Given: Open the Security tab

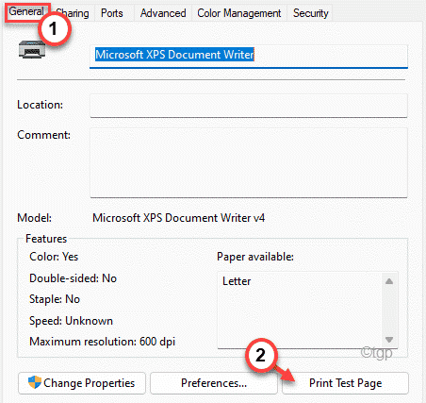Looking at the screenshot, I should tap(311, 13).
